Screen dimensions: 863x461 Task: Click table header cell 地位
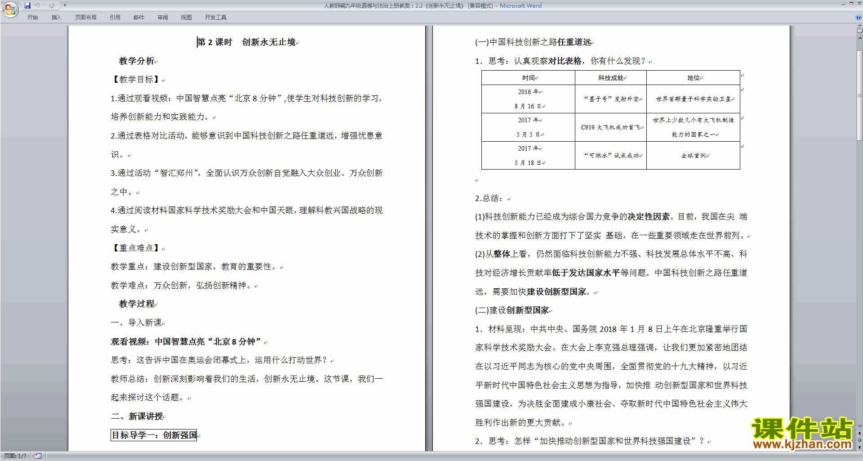693,78
